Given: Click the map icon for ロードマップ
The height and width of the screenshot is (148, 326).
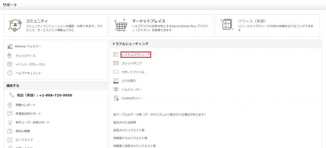Looking at the screenshot, I should (10, 140).
